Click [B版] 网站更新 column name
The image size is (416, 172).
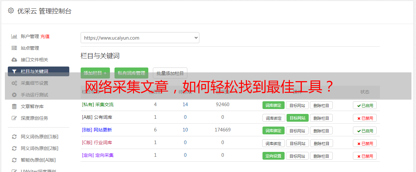[x=97, y=130]
